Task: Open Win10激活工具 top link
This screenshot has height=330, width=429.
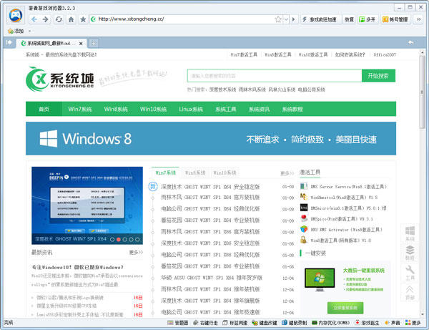Action: click(312, 55)
